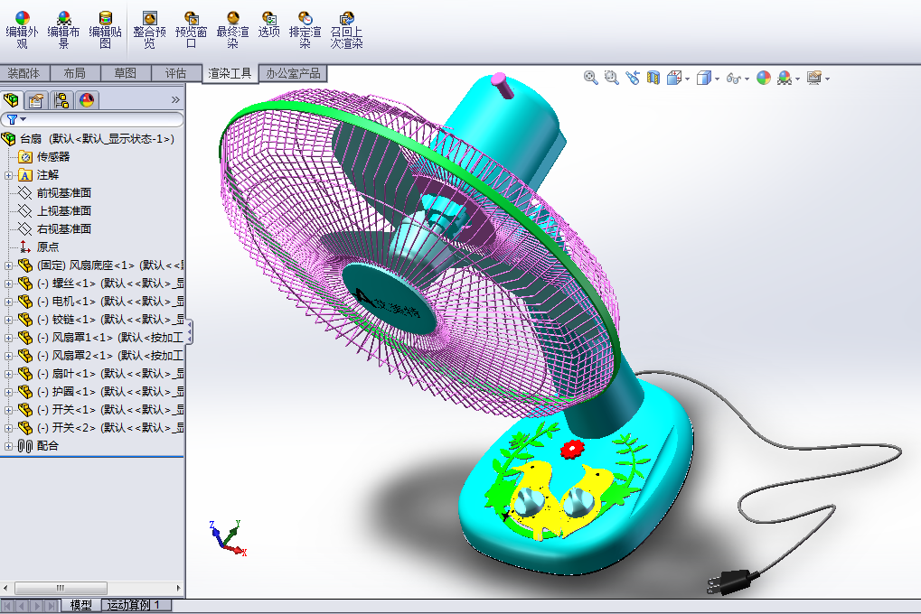The image size is (921, 614).
Task: Run Final Render (最终渲染)
Action: pos(232,30)
